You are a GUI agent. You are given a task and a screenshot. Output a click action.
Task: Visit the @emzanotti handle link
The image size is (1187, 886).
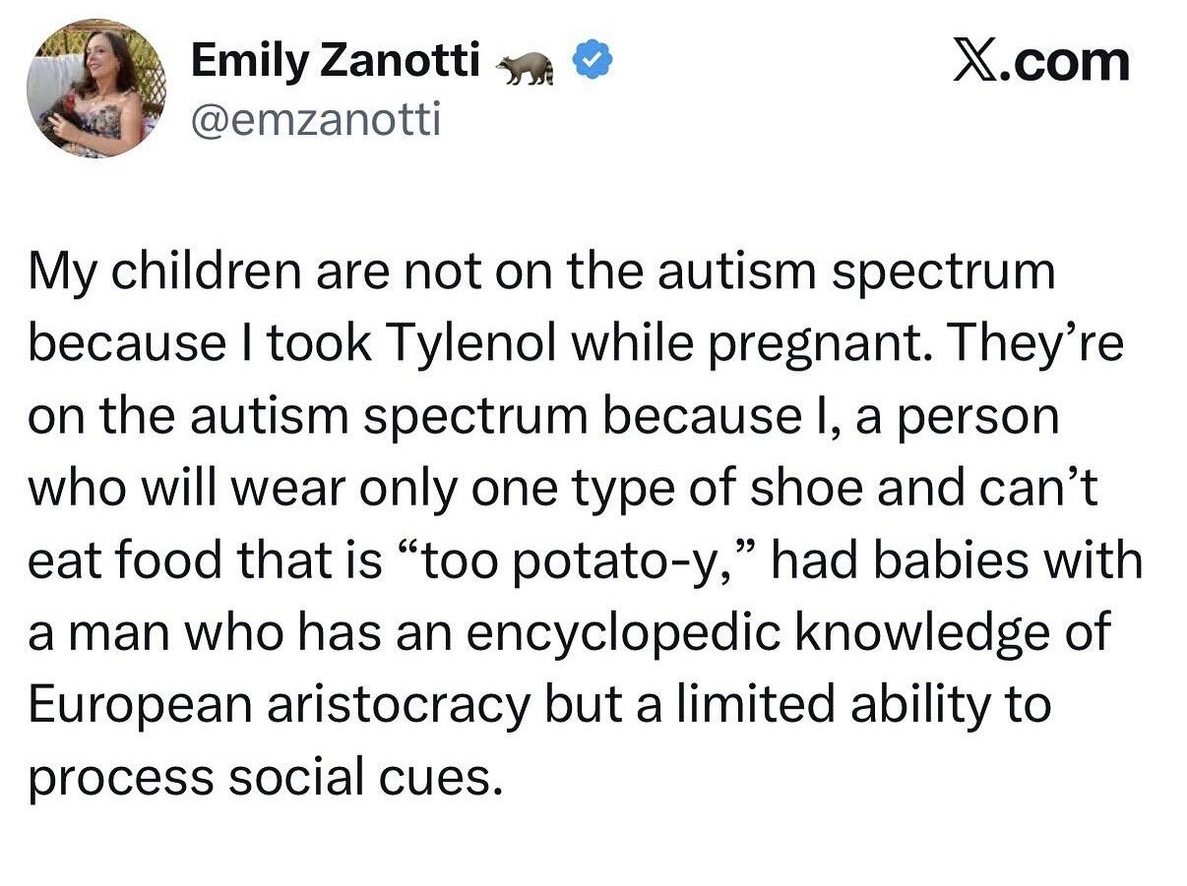315,120
